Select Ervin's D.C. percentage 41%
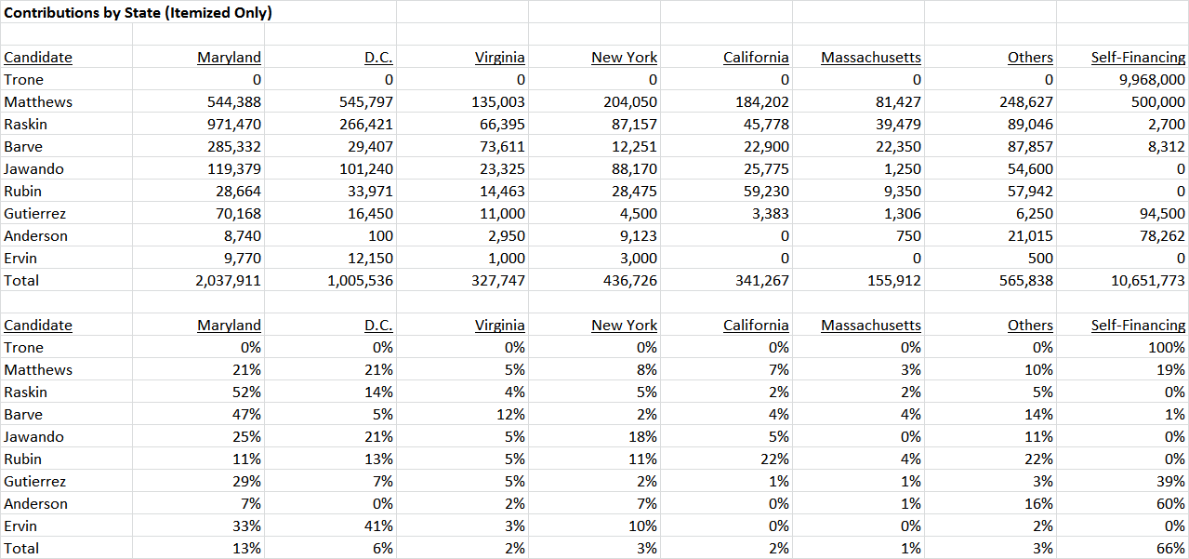The height and width of the screenshot is (559, 1189). coord(379,526)
